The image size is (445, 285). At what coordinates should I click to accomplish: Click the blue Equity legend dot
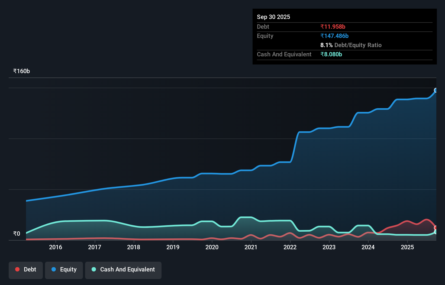coord(54,269)
